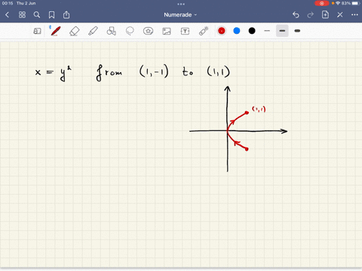The height and width of the screenshot is (271, 362).
Task: Open the Elements sticker tool
Action: [x=148, y=31]
